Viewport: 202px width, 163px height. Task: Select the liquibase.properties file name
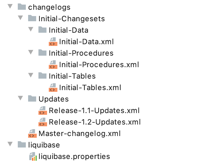[x=74, y=157]
